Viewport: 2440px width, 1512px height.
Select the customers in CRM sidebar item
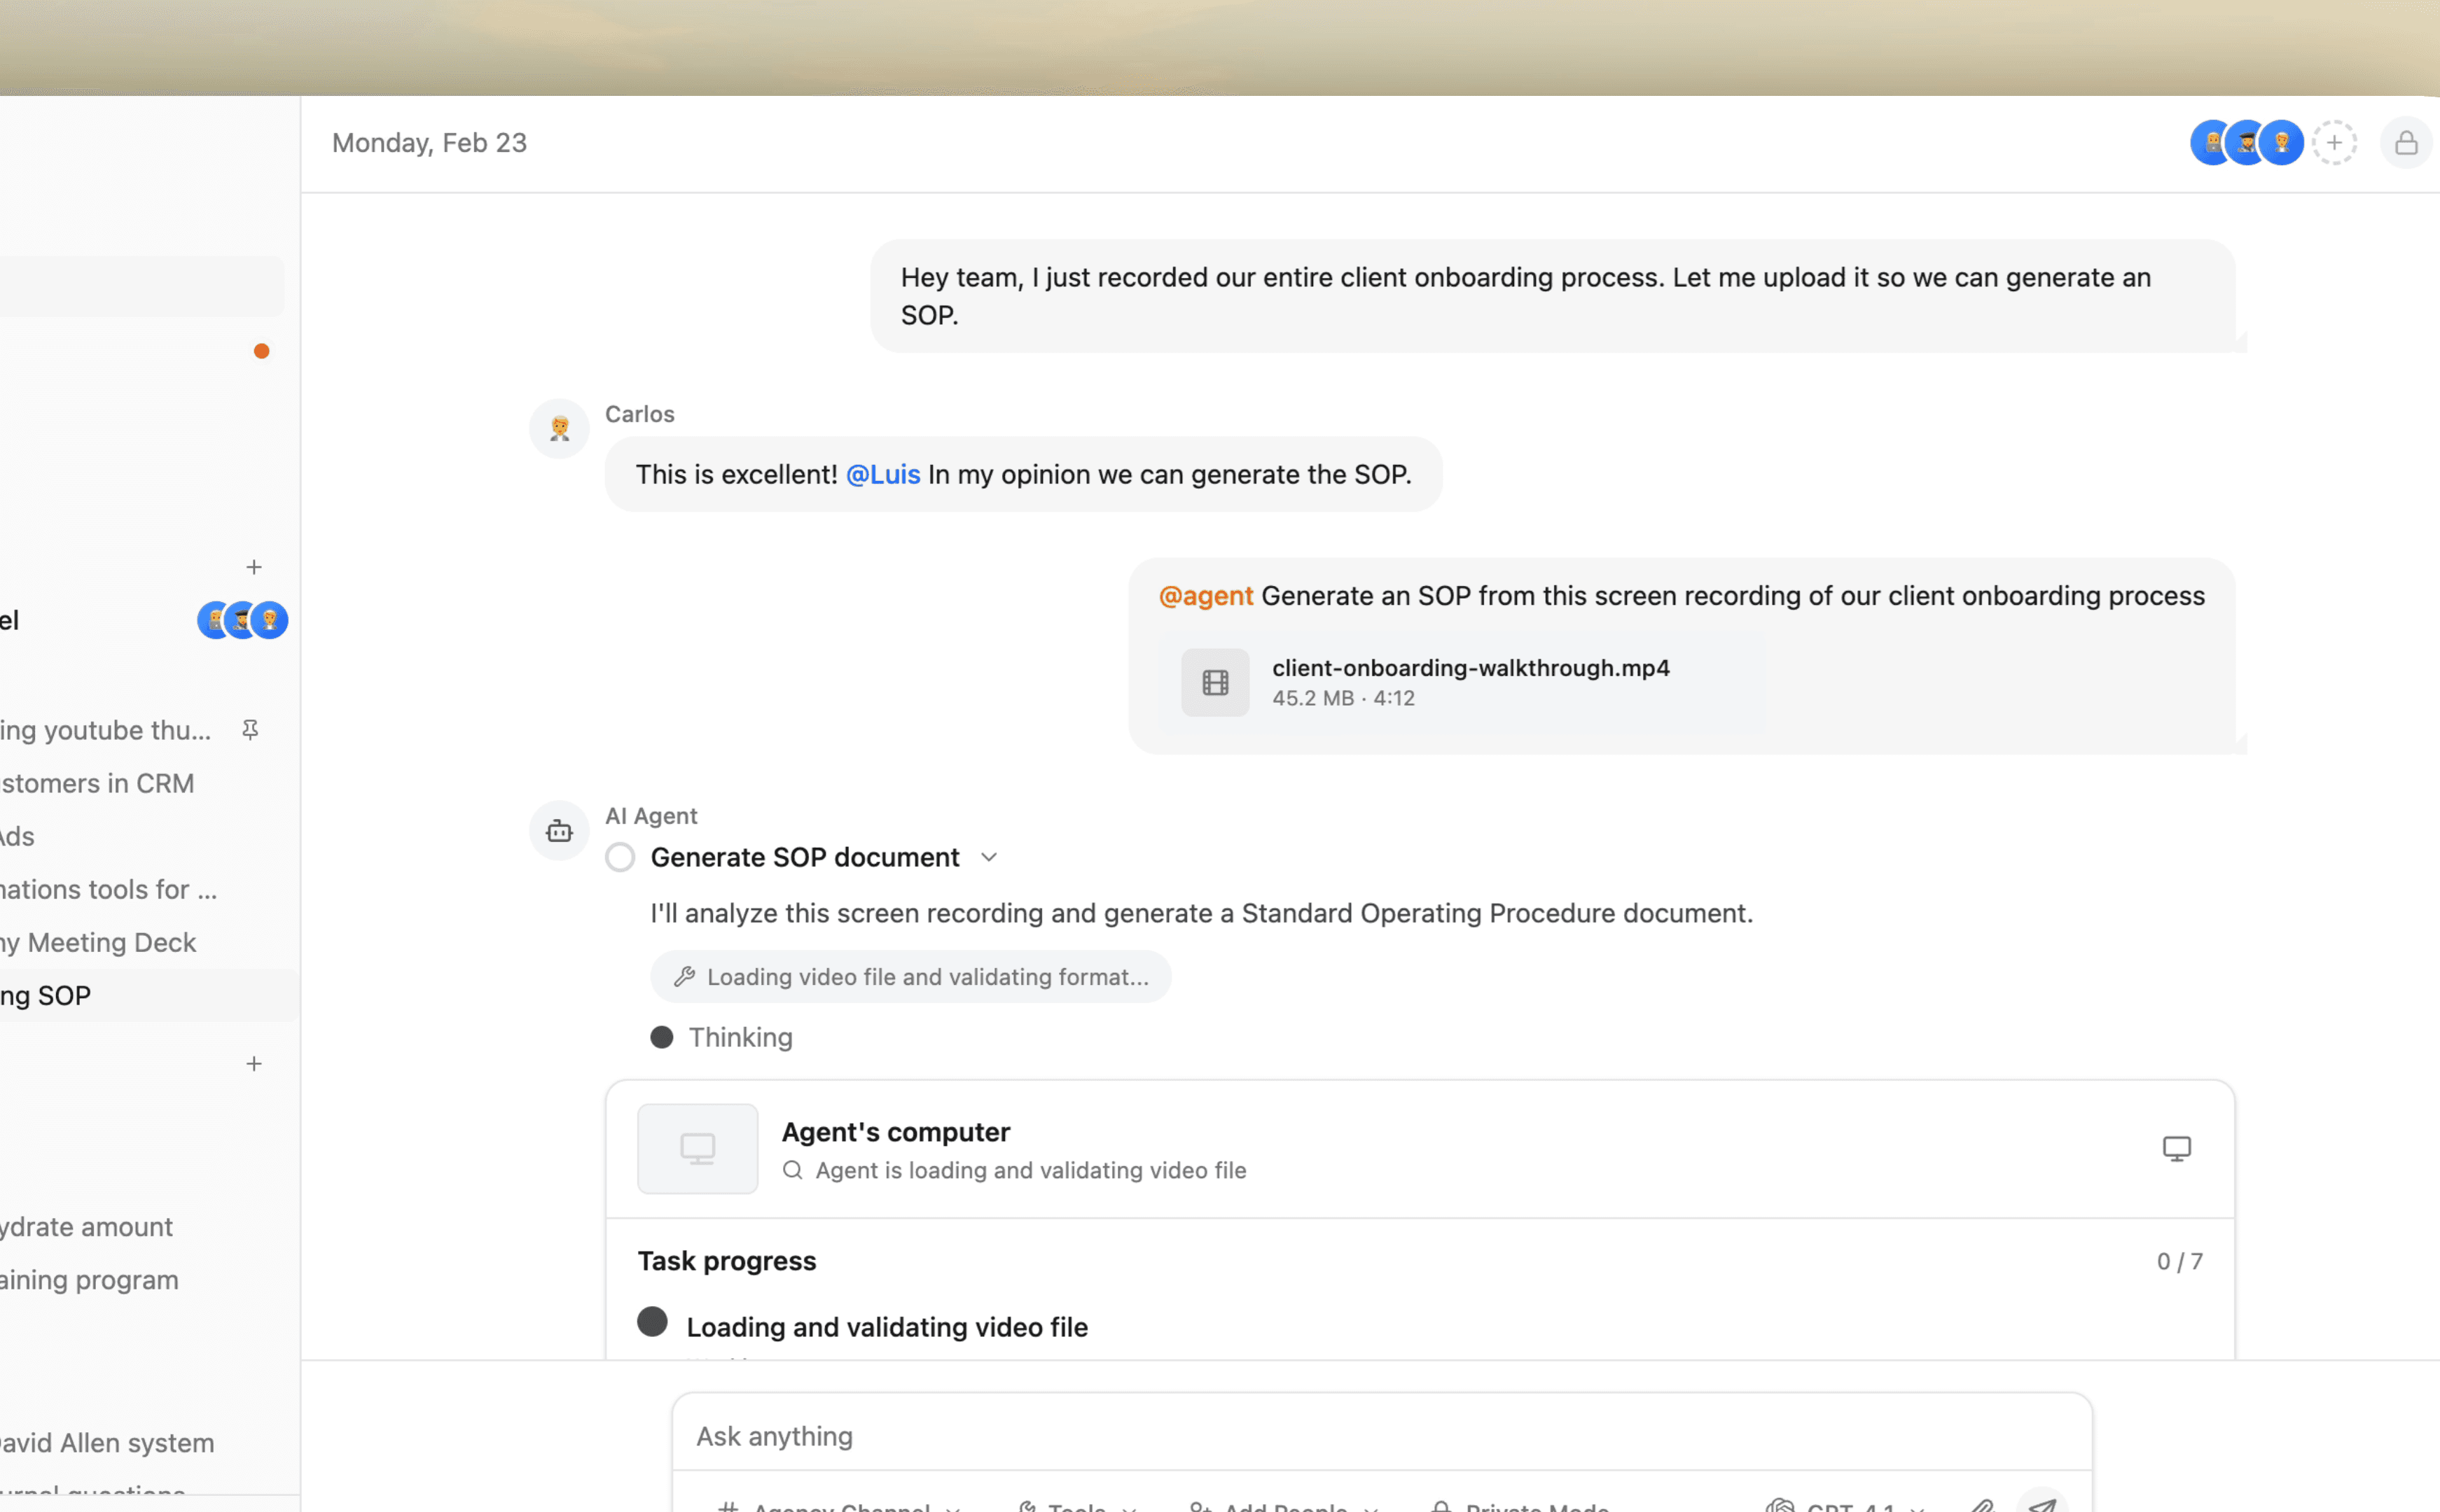pos(98,783)
